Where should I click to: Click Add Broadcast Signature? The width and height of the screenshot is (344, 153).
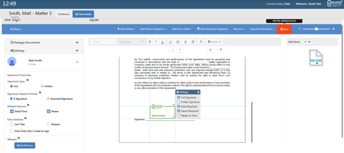point(212,29)
